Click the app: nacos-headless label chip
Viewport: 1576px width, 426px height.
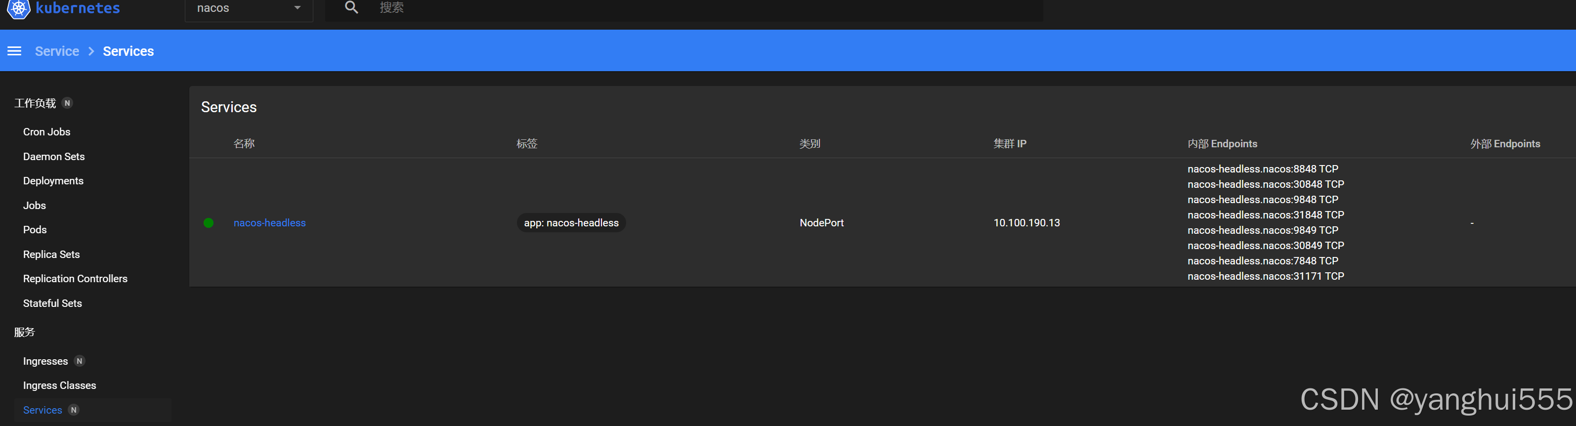(x=571, y=223)
